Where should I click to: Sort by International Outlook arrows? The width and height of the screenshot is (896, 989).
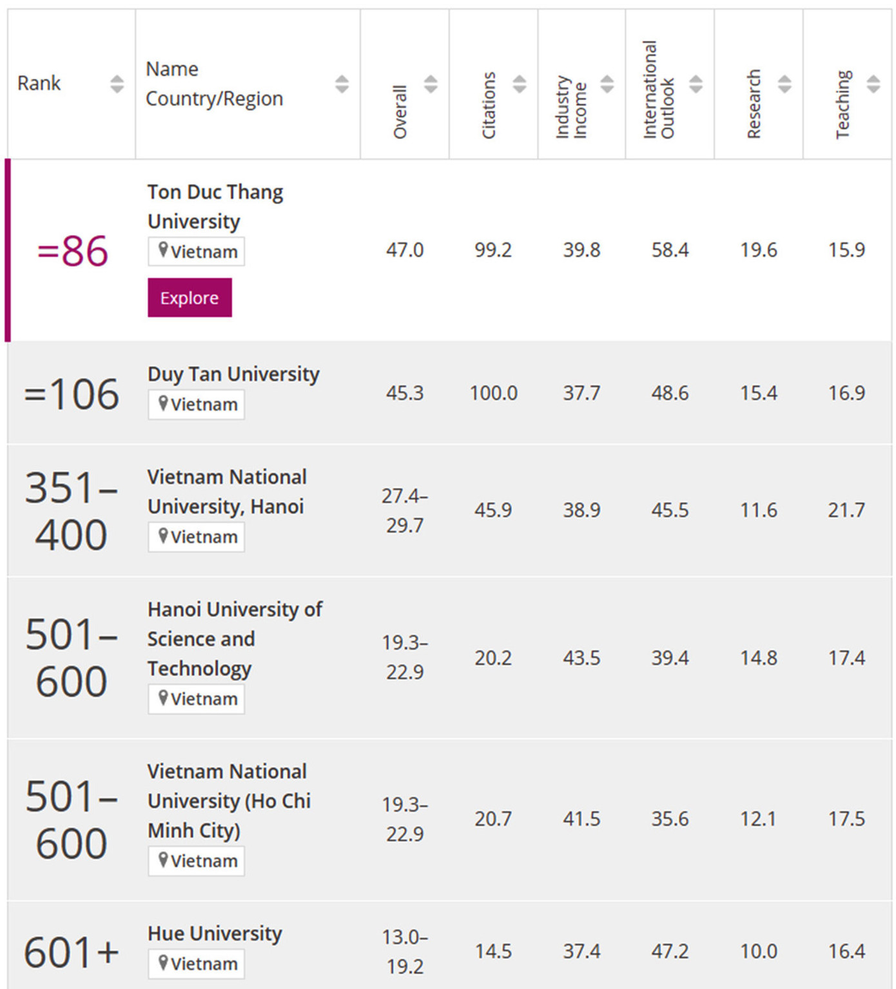tap(696, 84)
